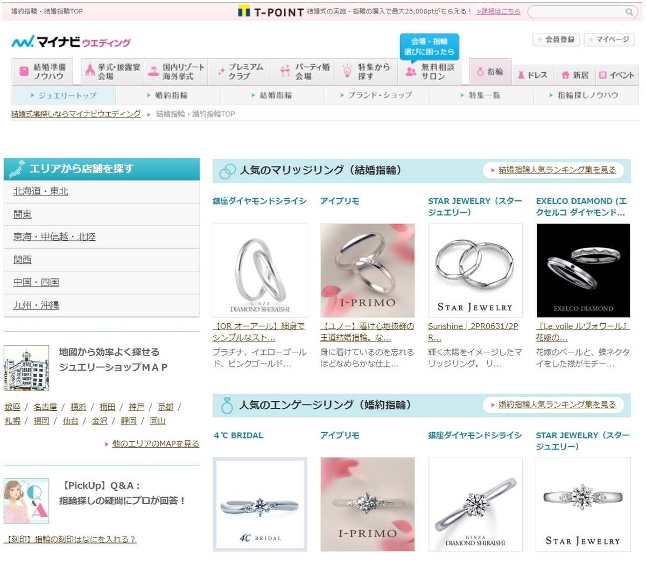
Task: Open the Q&A PickUp illustration icon
Action: pyautogui.click(x=26, y=501)
